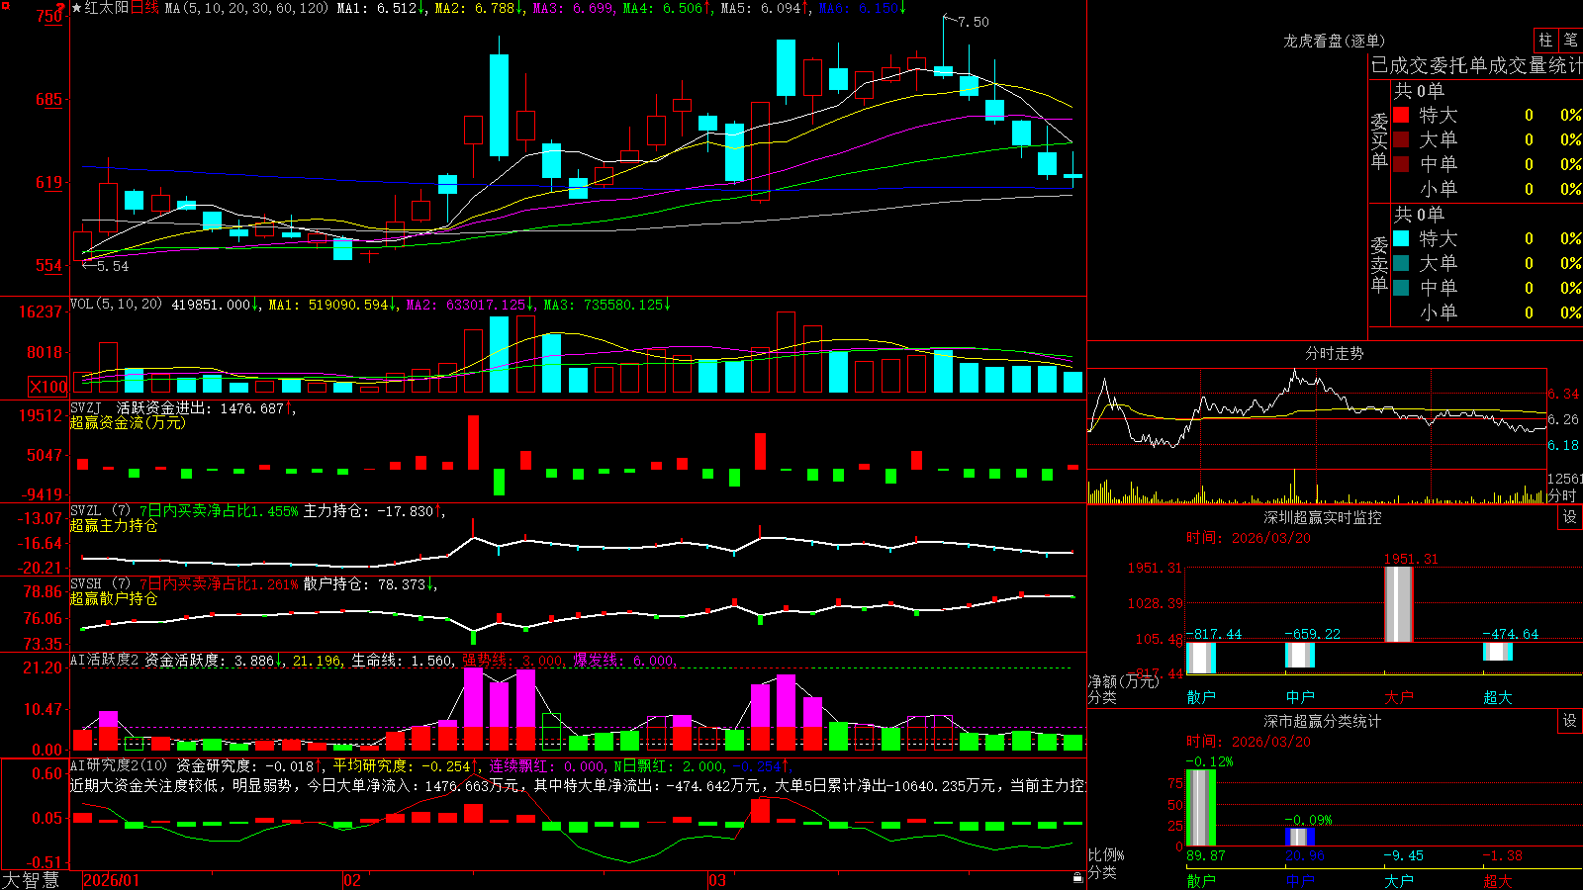Click the AI研究度2(10) indicator name
1583x890 pixels.
(x=119, y=765)
